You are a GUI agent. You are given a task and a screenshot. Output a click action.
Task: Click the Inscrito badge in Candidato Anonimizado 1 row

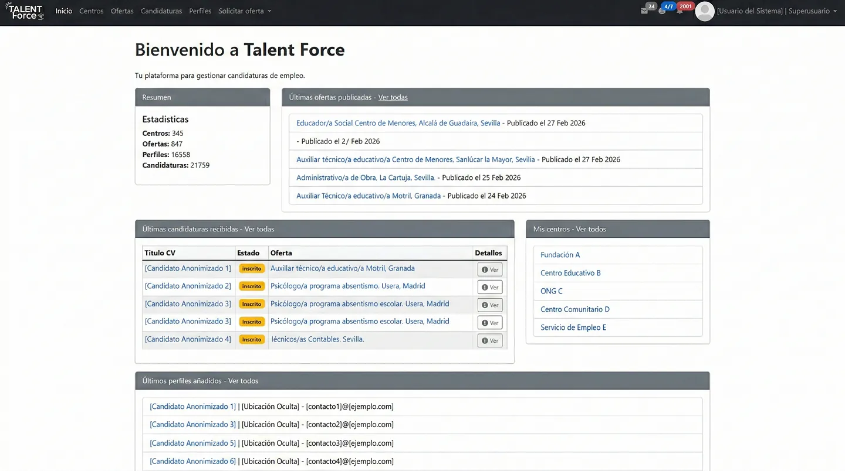(x=252, y=269)
